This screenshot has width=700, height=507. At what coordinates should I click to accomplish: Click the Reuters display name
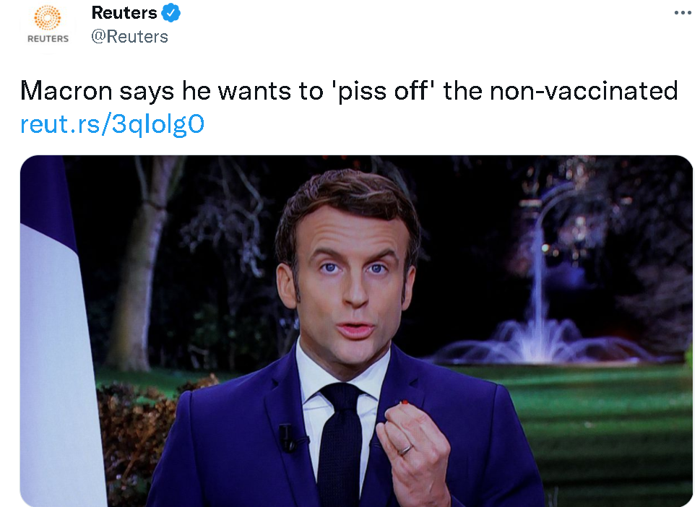pyautogui.click(x=124, y=13)
